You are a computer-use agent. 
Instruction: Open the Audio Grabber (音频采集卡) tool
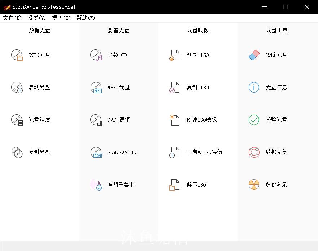(114, 184)
